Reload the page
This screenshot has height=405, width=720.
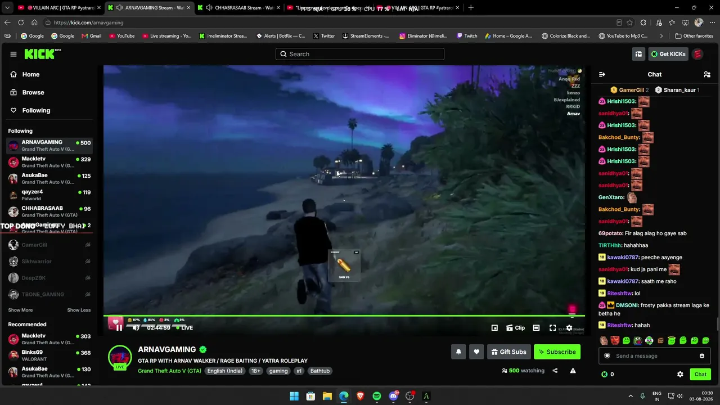pos(21,22)
